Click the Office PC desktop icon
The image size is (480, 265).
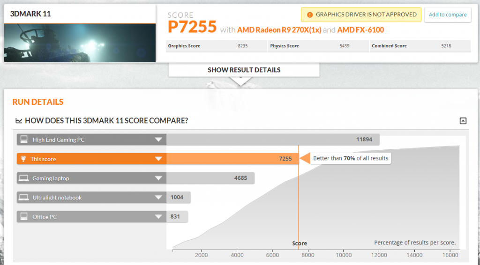24,216
